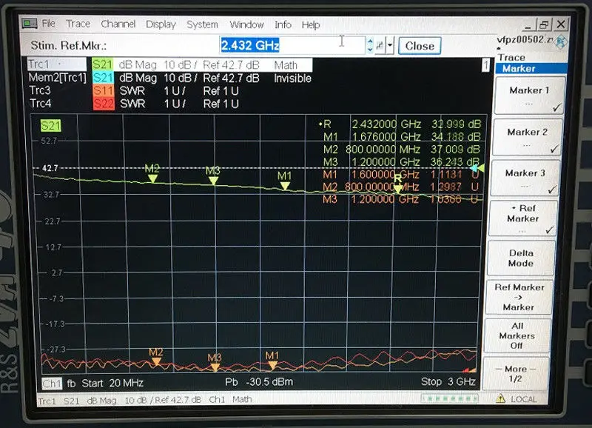Click the 2.432 GHz frequency input field
The height and width of the screenshot is (428, 592).
(x=292, y=45)
